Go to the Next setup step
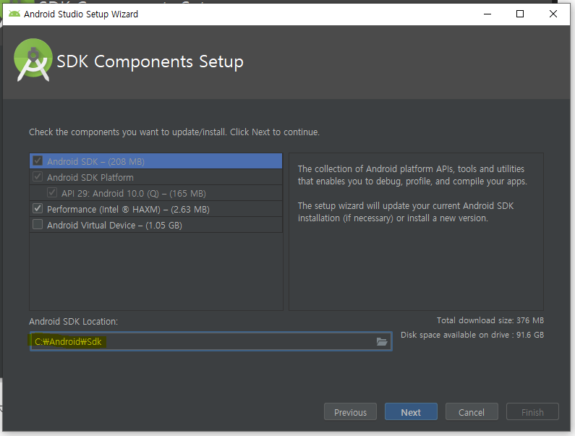This screenshot has width=575, height=436. tap(411, 412)
